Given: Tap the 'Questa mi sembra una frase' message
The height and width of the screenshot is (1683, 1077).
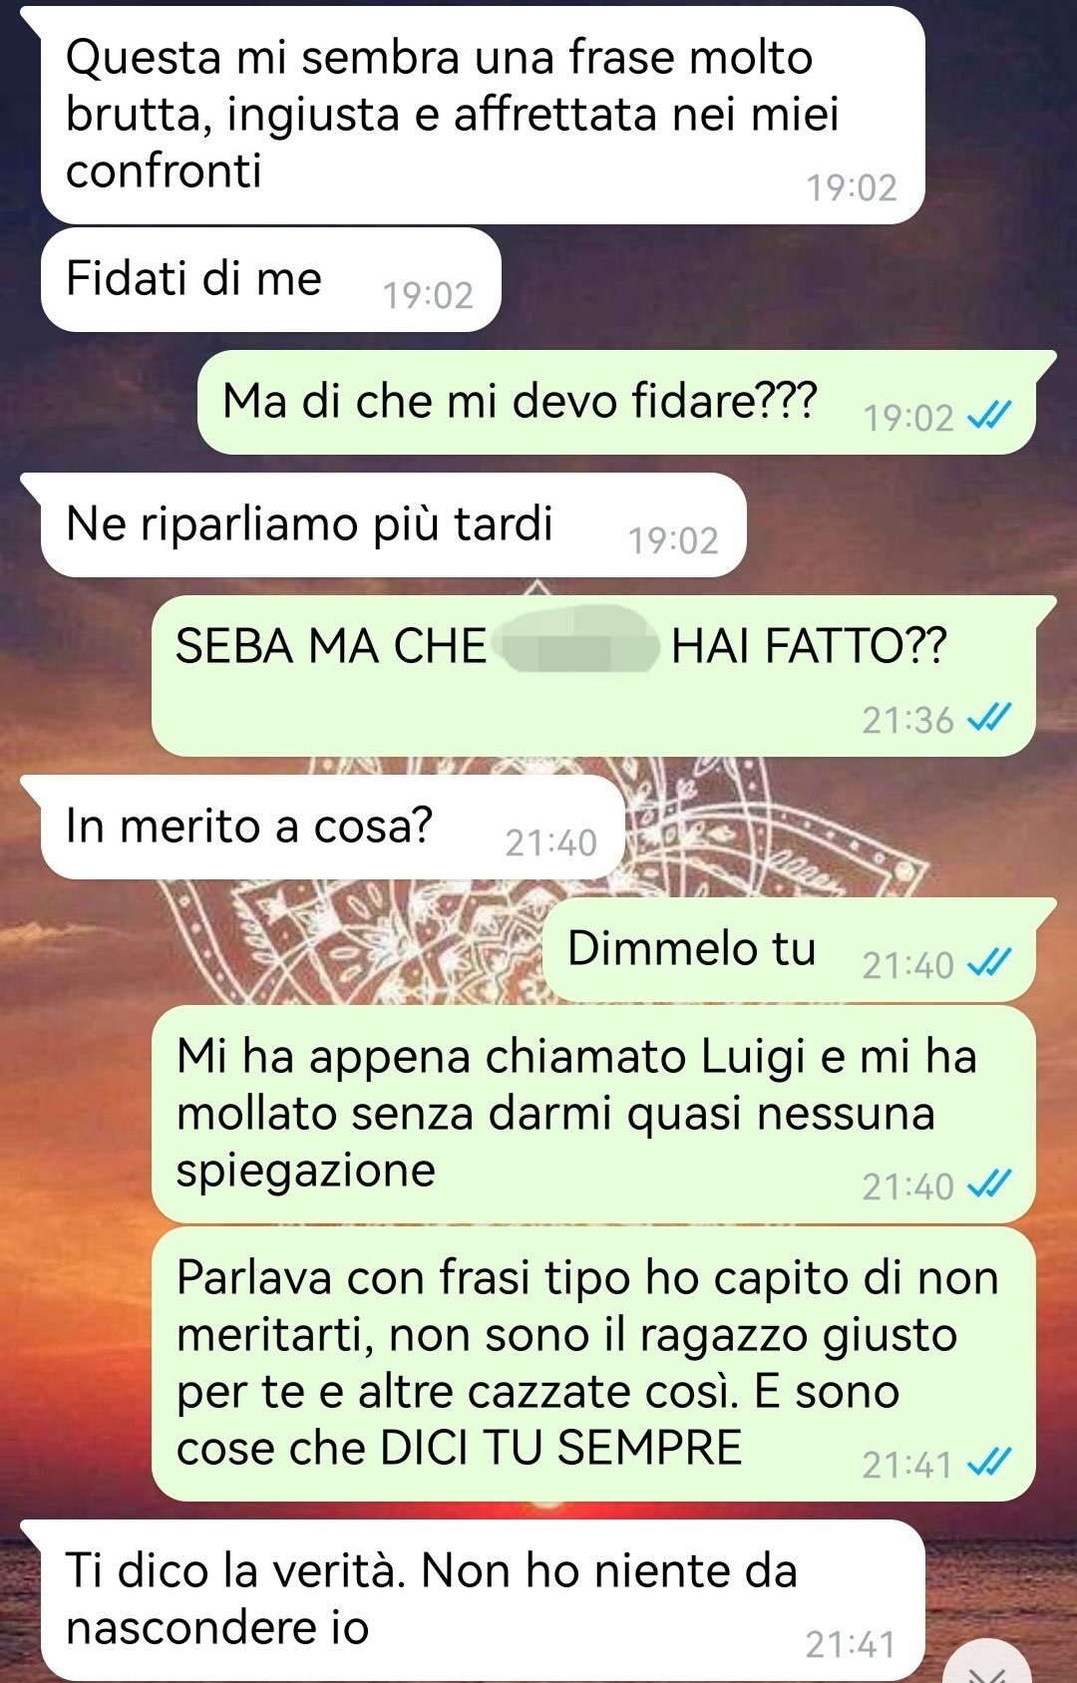Looking at the screenshot, I should click(483, 115).
